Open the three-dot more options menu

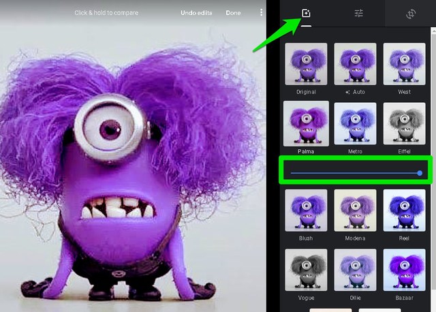(x=261, y=13)
